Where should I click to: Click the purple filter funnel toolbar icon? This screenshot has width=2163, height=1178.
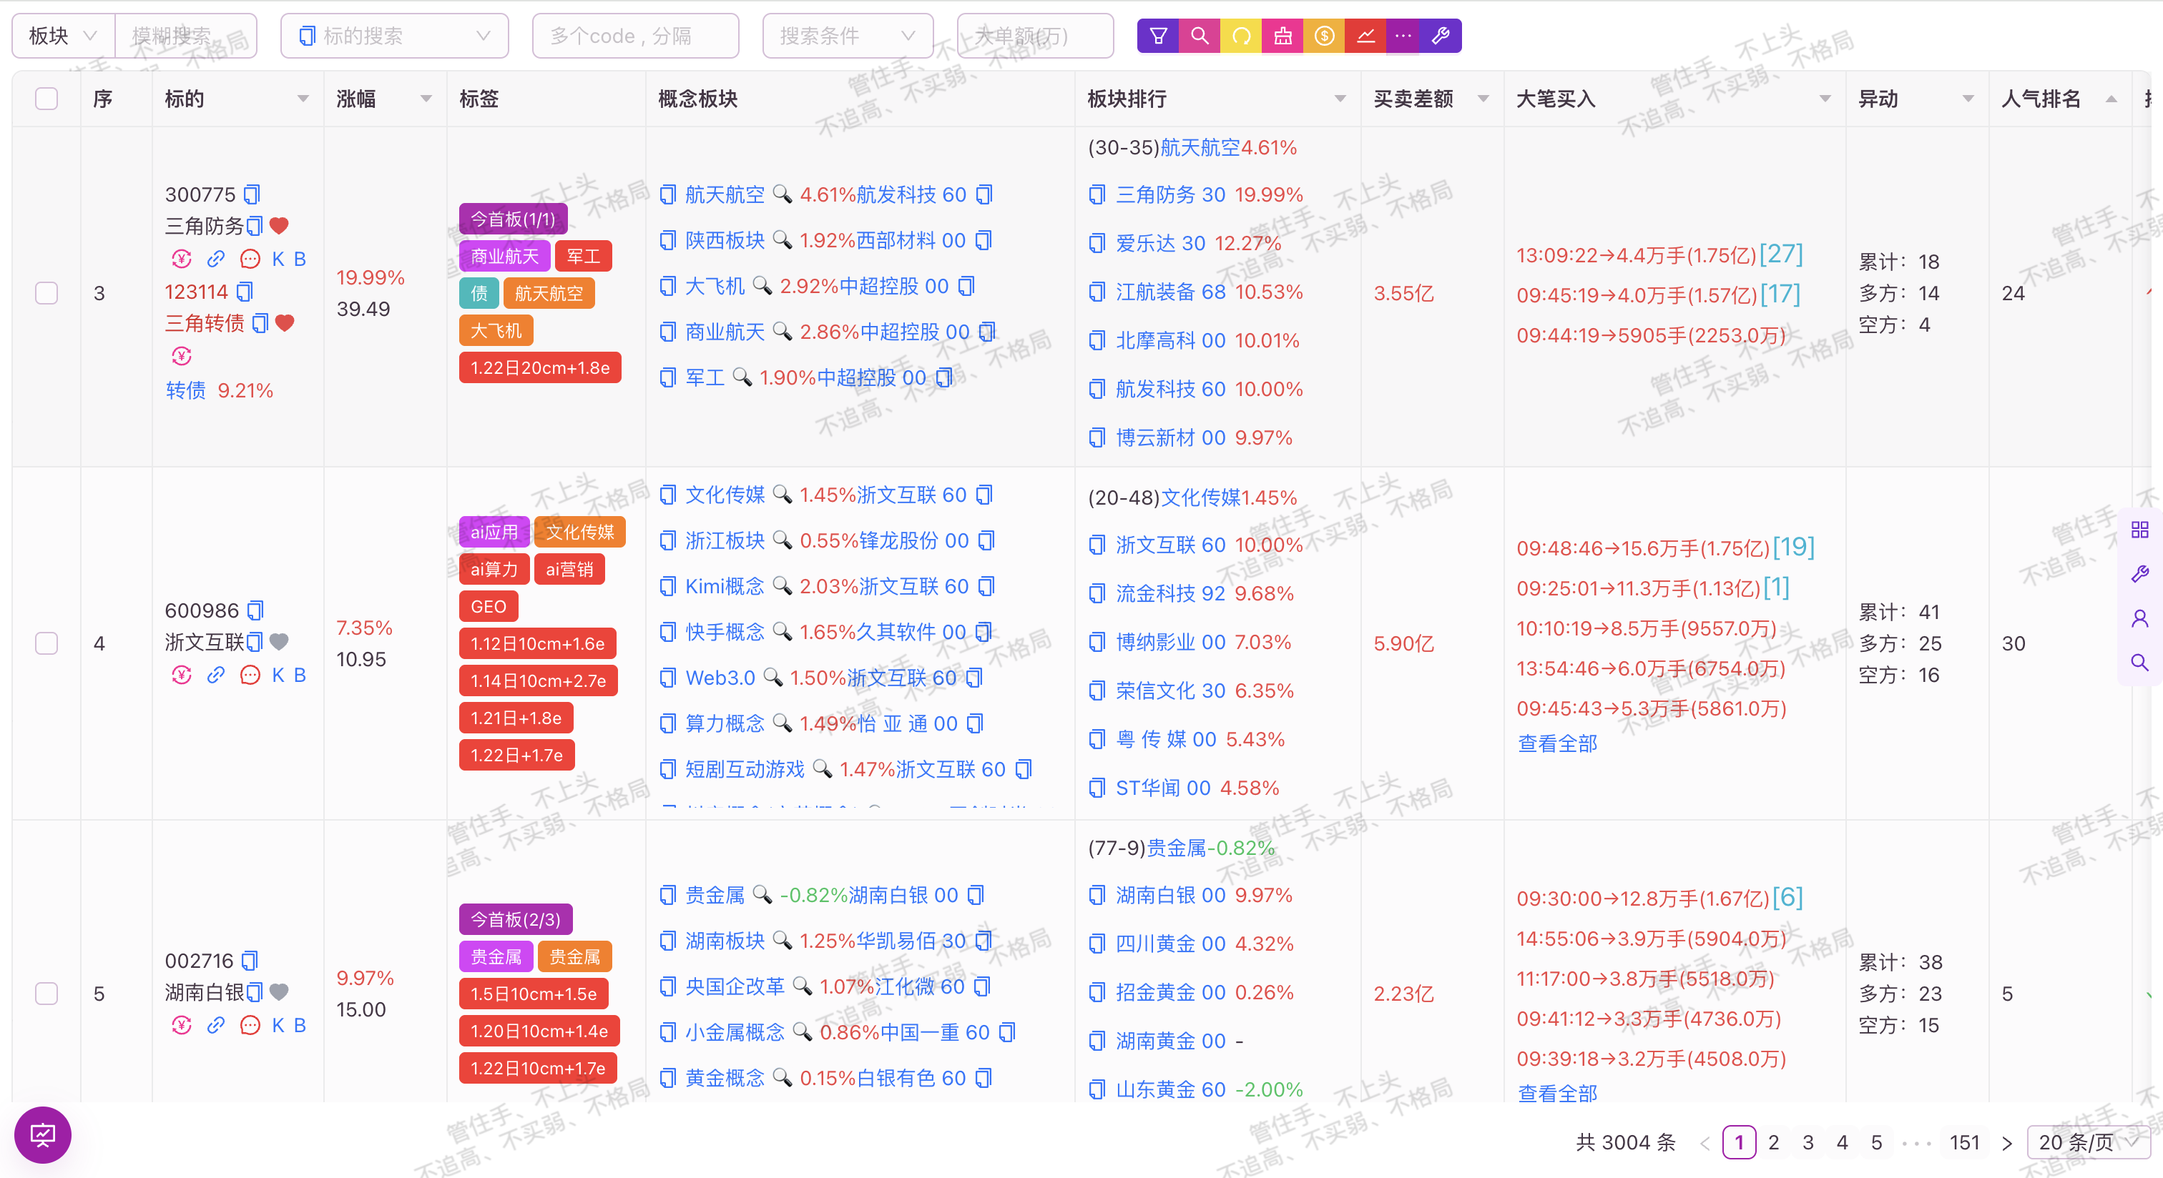pos(1158,36)
